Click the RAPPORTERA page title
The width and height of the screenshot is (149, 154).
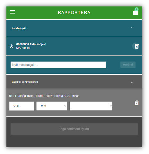click(x=74, y=13)
